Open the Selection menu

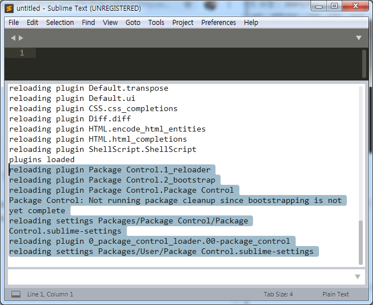tap(60, 23)
